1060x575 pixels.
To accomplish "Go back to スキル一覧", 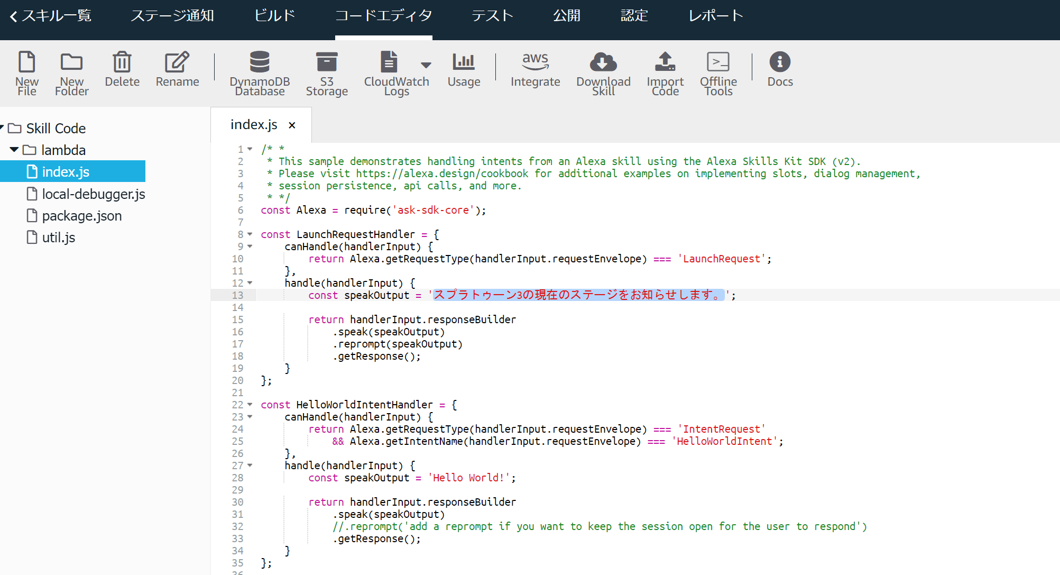I will 51,16.
